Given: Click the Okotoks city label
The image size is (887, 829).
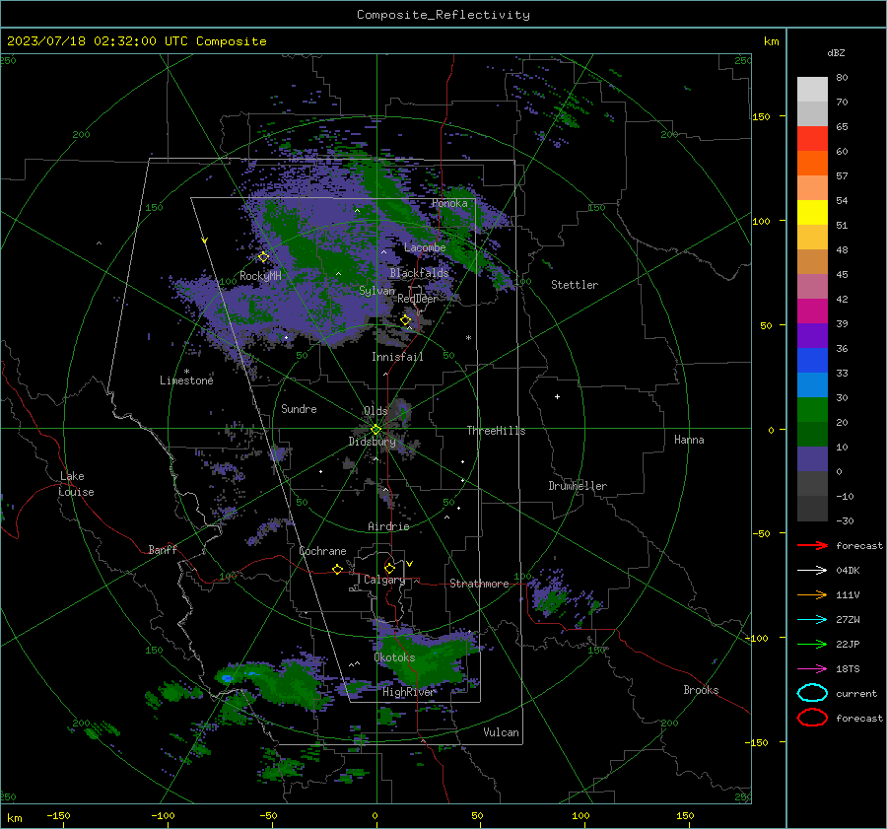Looking at the screenshot, I should (x=394, y=657).
